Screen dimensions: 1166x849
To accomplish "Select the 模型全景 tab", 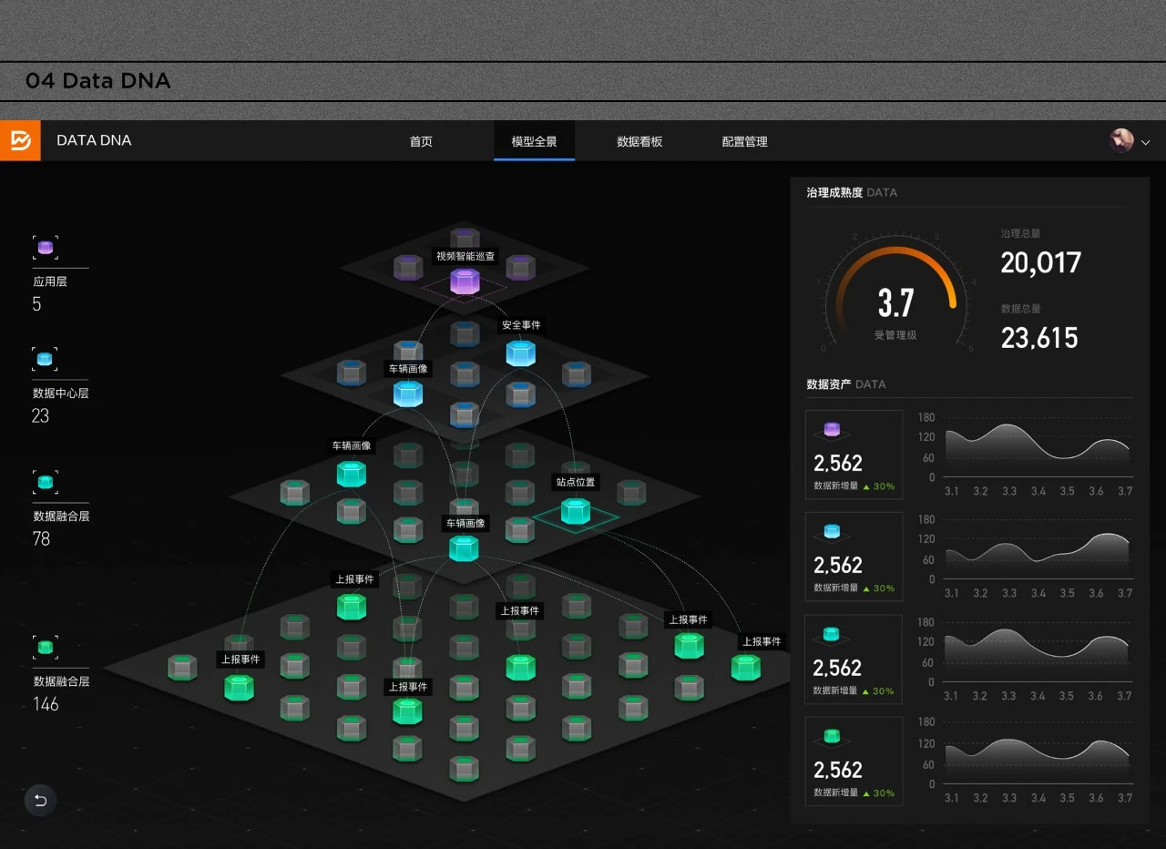I will coord(534,142).
